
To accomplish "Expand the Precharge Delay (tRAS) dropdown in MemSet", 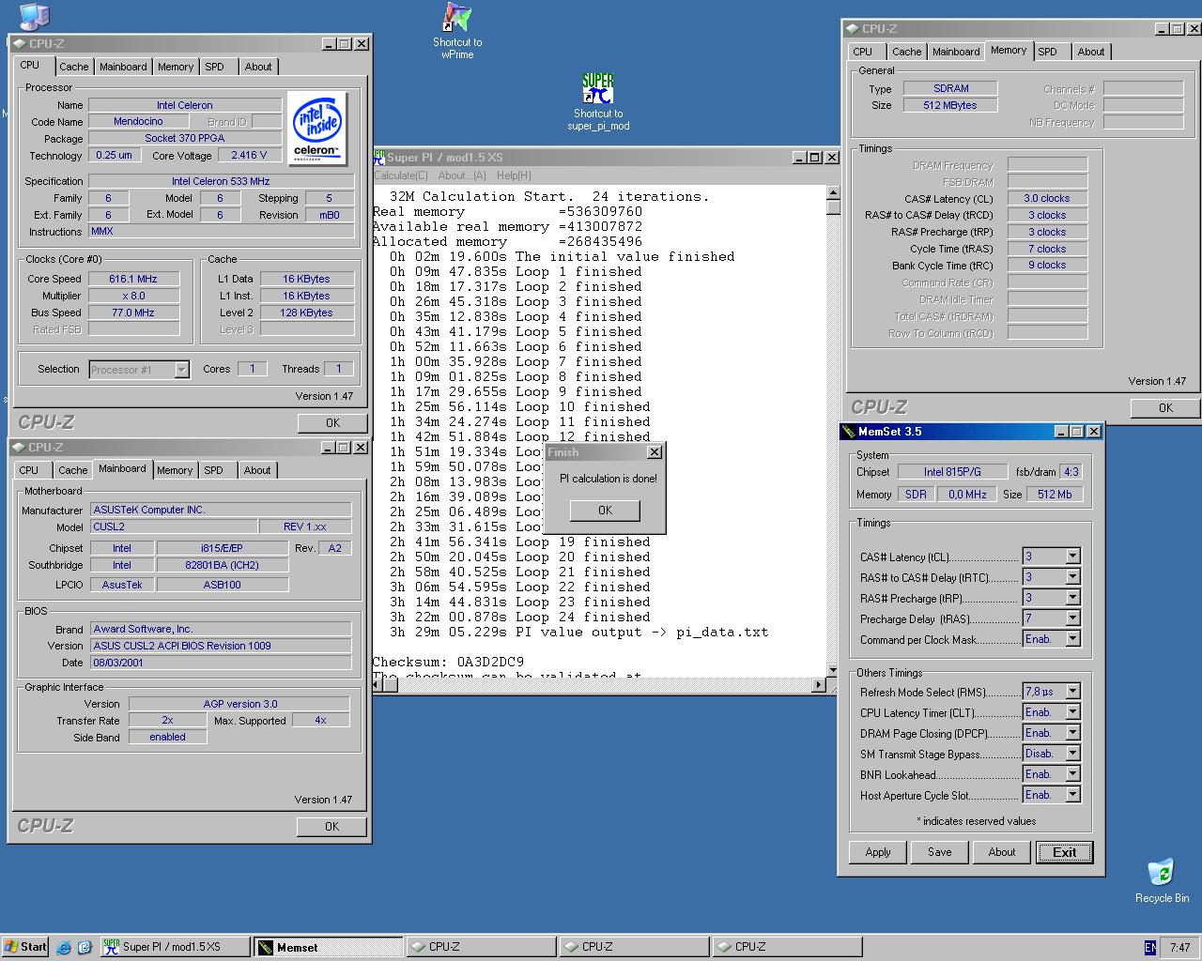I will point(1072,618).
